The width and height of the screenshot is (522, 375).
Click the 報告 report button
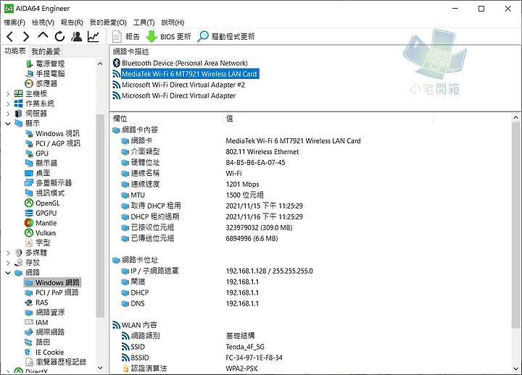pos(126,37)
